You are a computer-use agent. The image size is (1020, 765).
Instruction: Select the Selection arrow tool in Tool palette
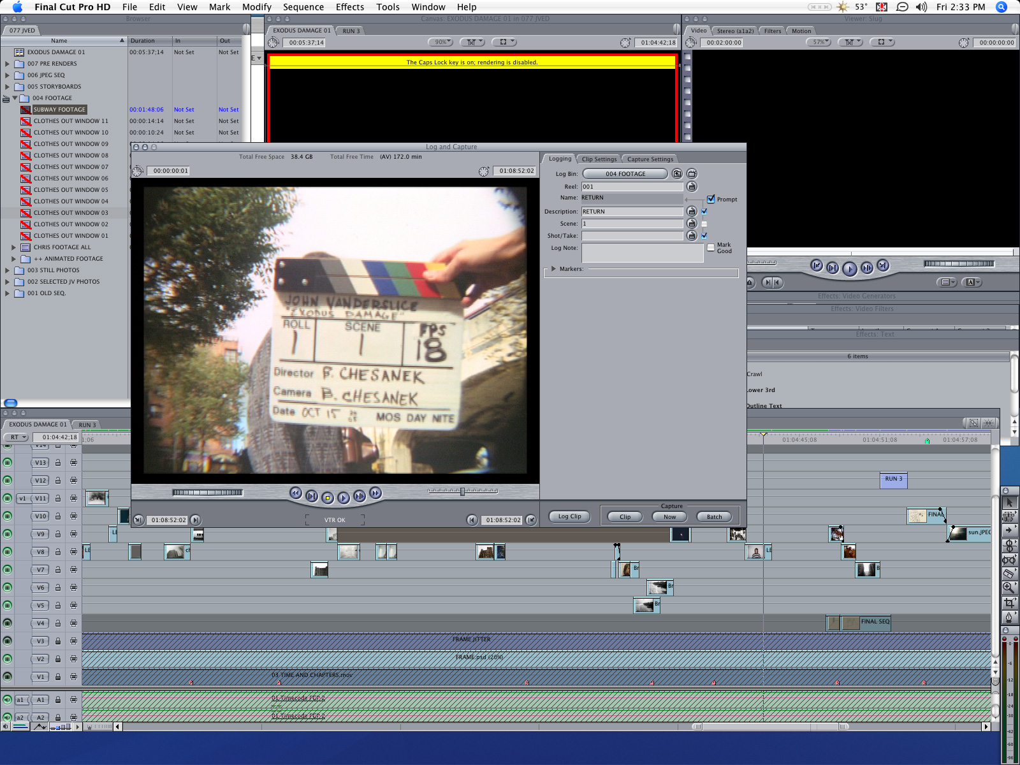[1009, 502]
